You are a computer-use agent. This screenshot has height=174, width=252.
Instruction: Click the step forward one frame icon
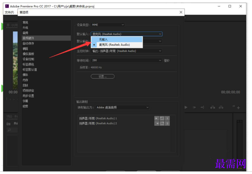[194, 107]
